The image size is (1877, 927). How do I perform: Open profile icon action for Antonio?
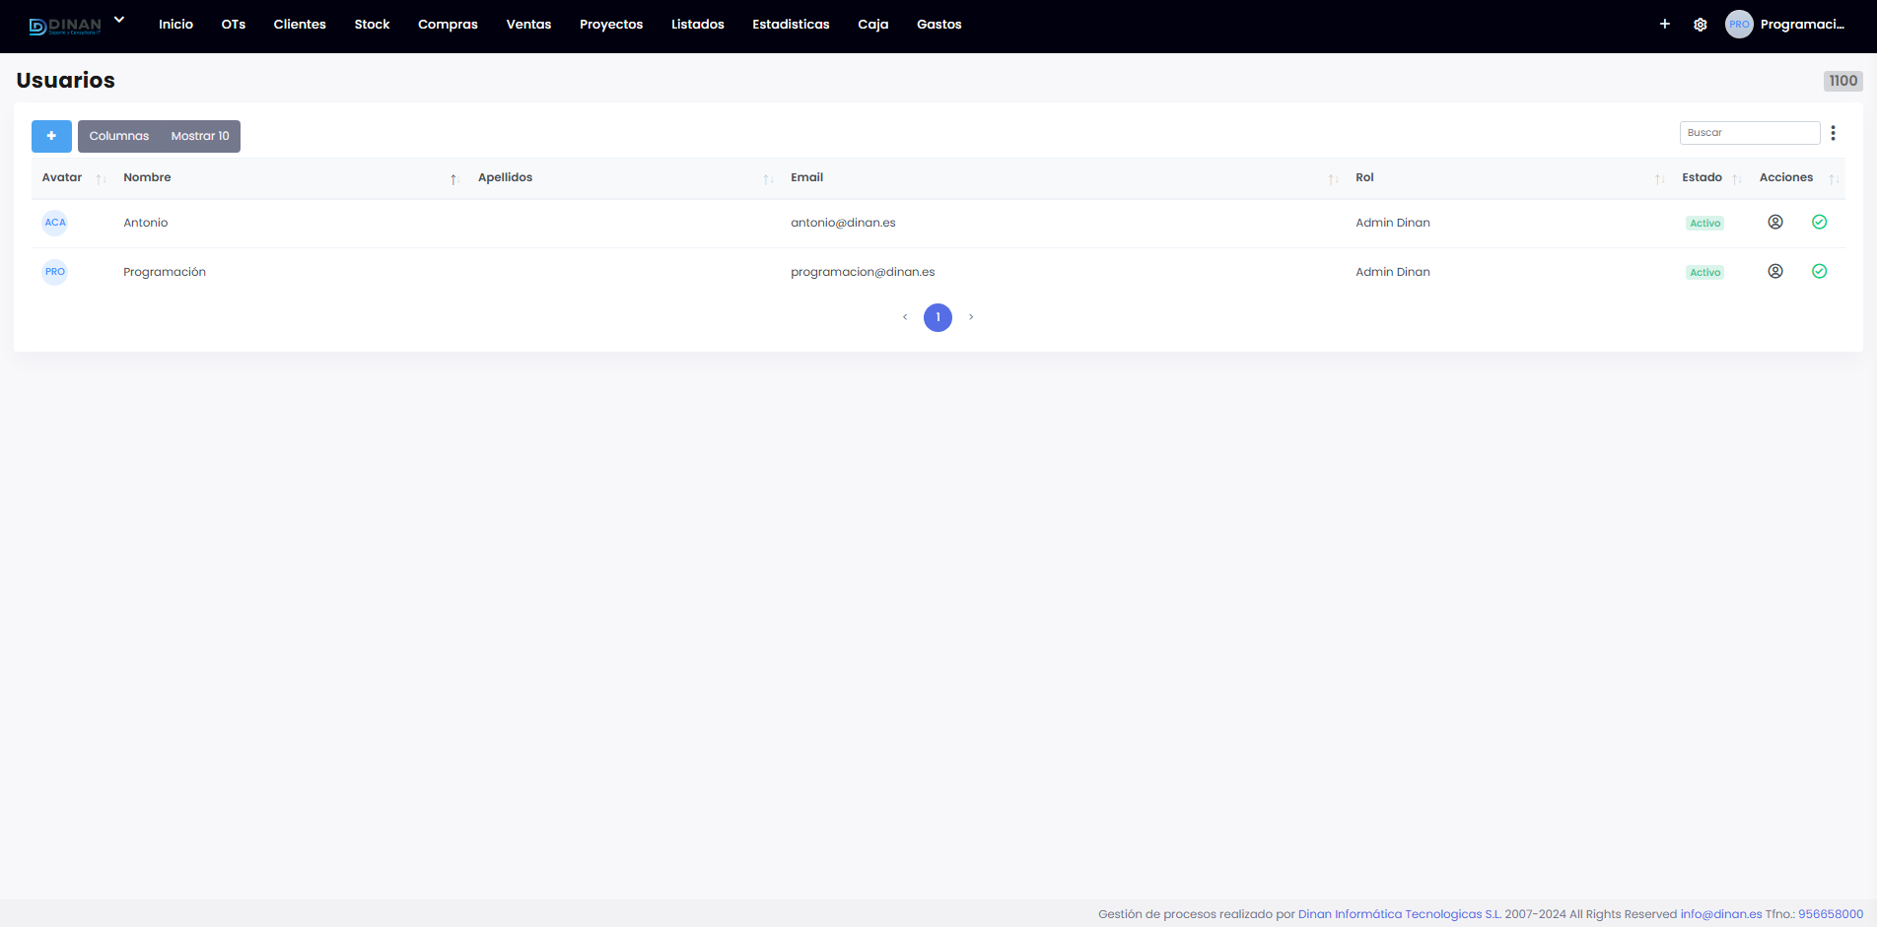(x=1775, y=223)
